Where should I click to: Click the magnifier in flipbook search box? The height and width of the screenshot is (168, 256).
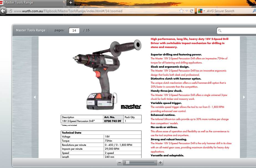pyautogui.click(x=220, y=30)
